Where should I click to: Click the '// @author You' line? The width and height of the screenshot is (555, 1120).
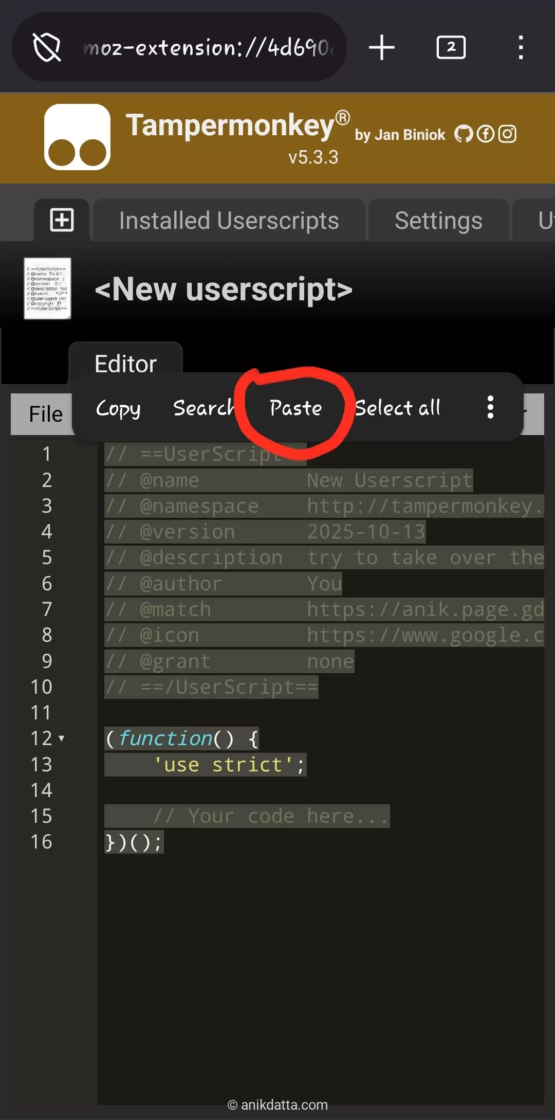click(x=224, y=584)
